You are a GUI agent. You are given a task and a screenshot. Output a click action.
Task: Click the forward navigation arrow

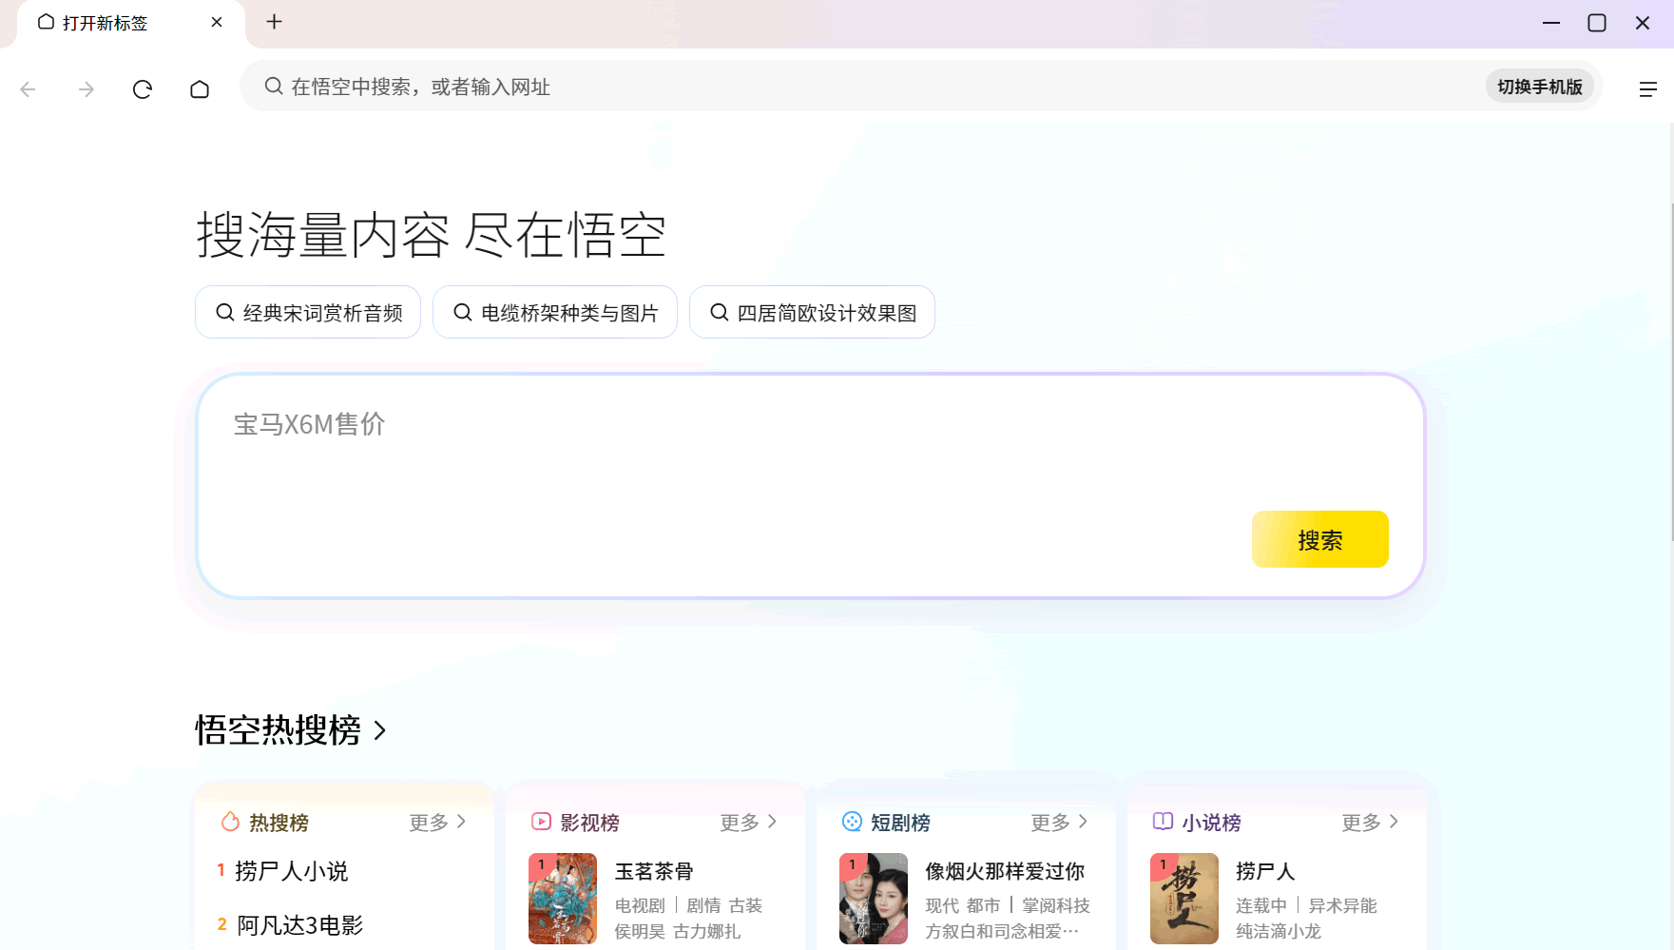coord(87,89)
